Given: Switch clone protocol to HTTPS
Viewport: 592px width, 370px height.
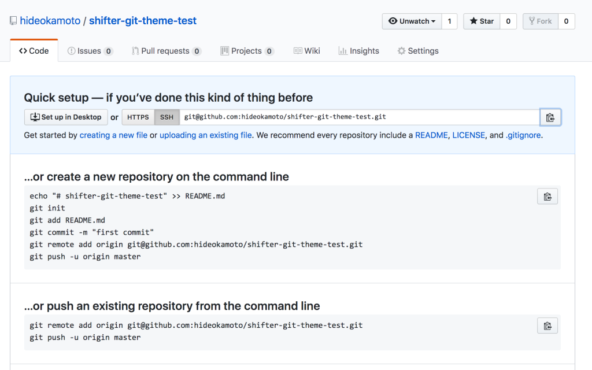Looking at the screenshot, I should pyautogui.click(x=138, y=117).
